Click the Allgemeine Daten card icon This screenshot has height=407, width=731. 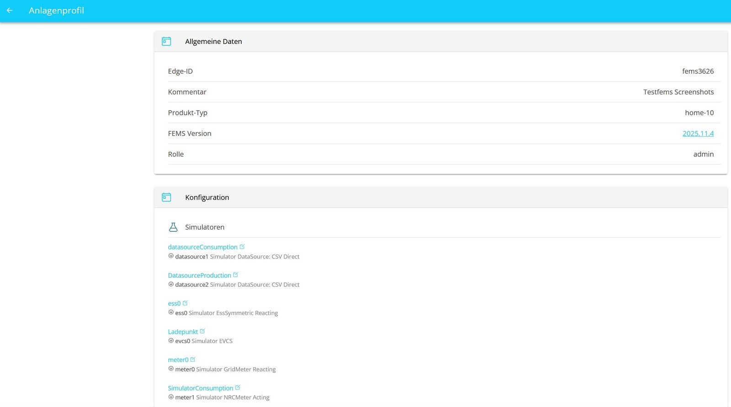pyautogui.click(x=166, y=42)
